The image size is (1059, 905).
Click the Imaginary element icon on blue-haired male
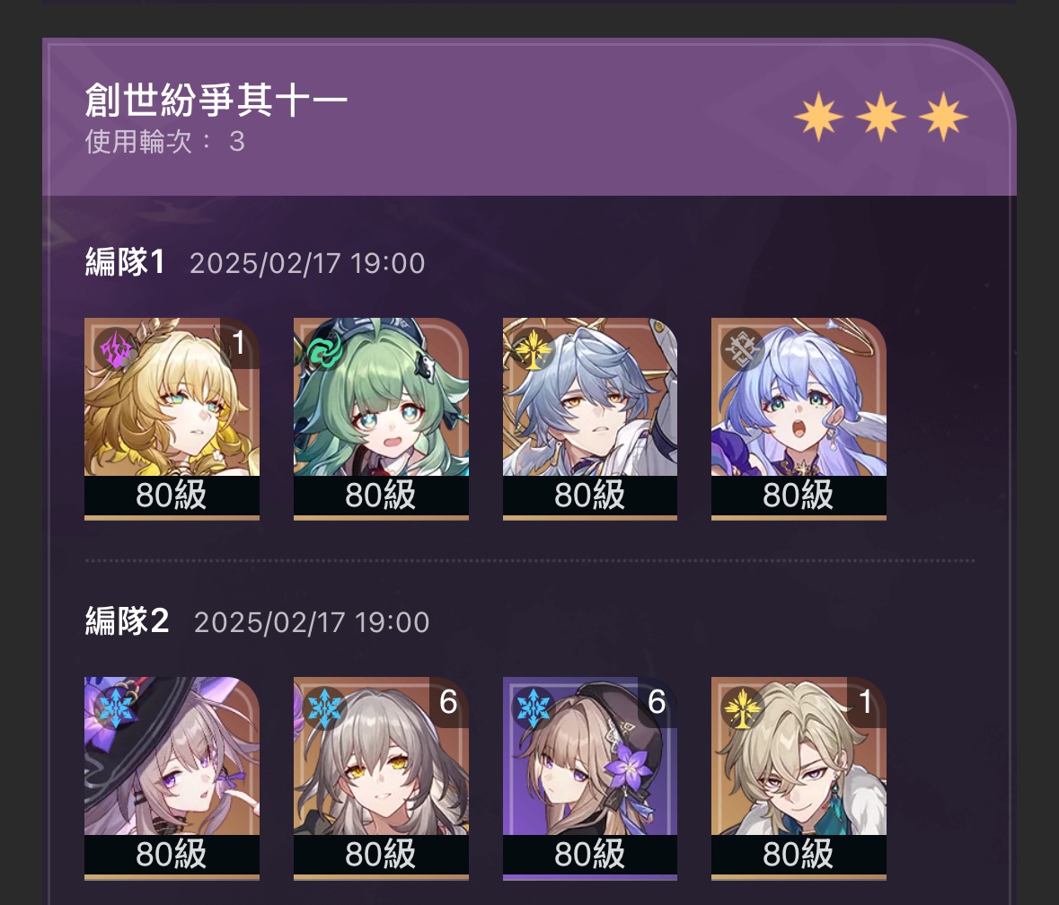[534, 349]
